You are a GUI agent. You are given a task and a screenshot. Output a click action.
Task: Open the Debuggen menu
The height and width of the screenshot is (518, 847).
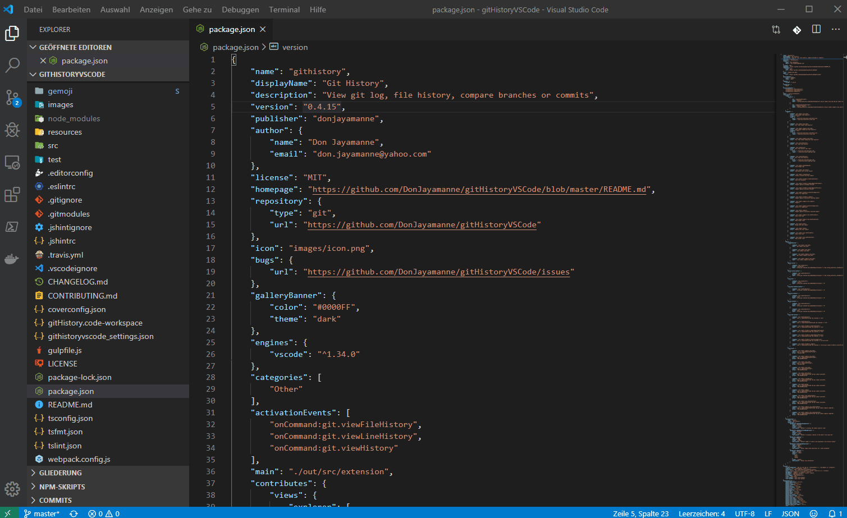(240, 9)
